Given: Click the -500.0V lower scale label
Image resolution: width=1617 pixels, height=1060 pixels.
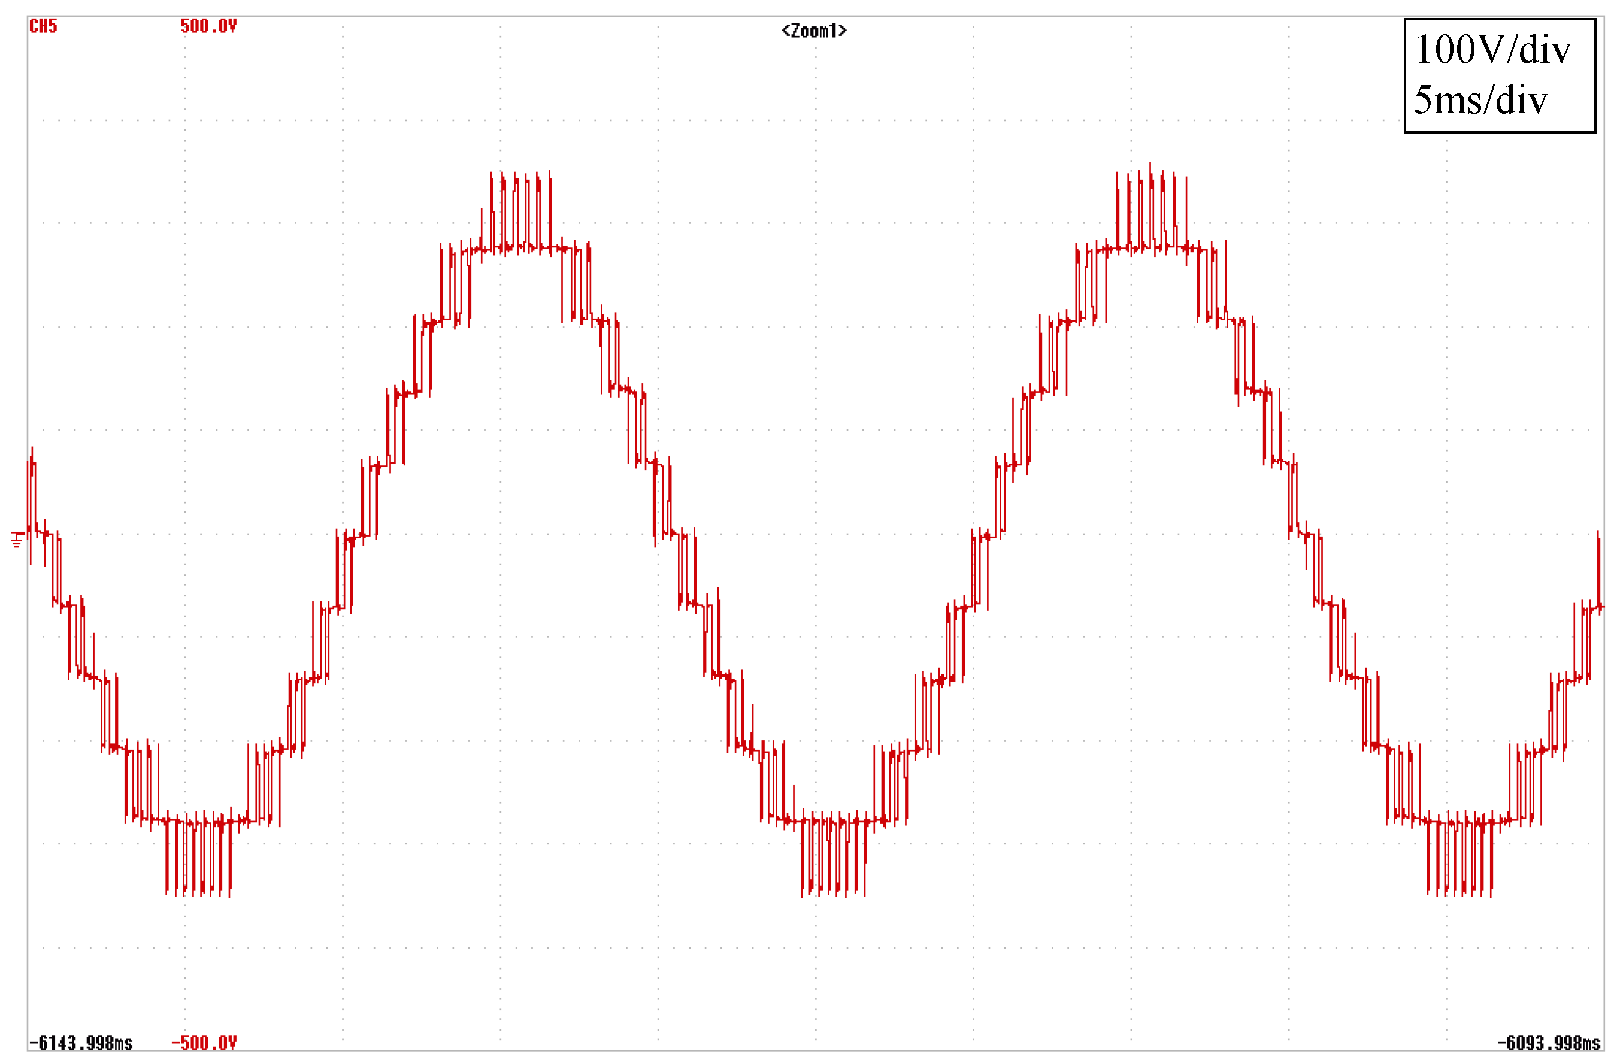Looking at the screenshot, I should point(204,1042).
